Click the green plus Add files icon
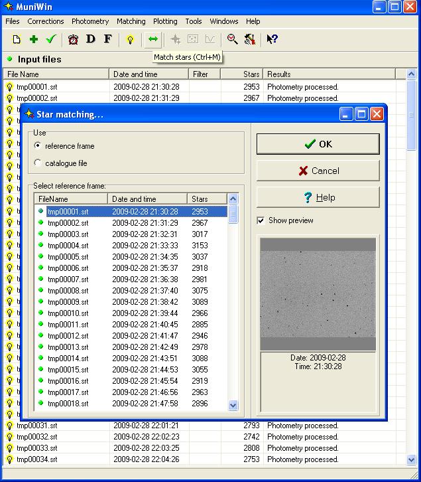 pyautogui.click(x=34, y=40)
